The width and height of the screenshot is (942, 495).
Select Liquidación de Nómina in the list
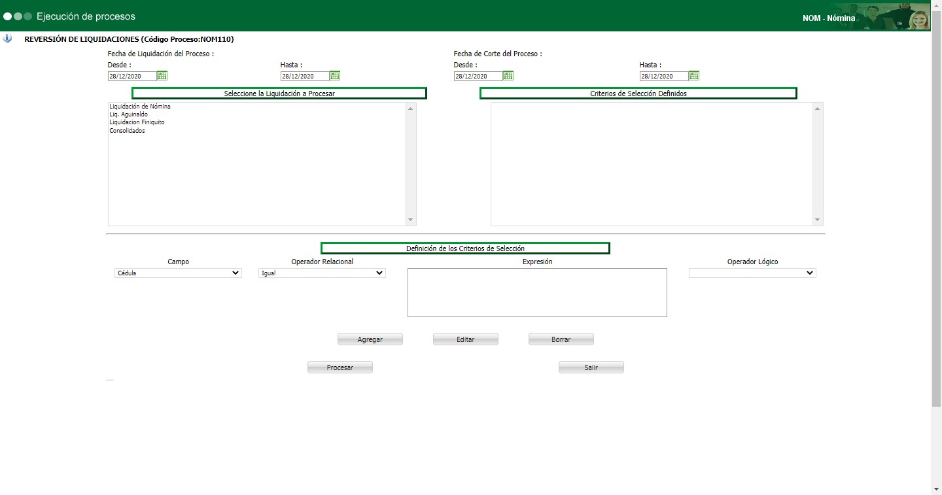point(257,106)
